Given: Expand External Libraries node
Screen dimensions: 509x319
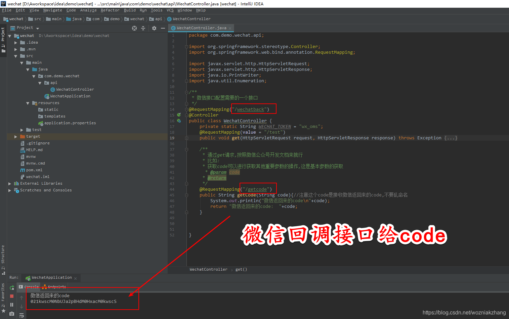Looking at the screenshot, I should tap(10, 184).
